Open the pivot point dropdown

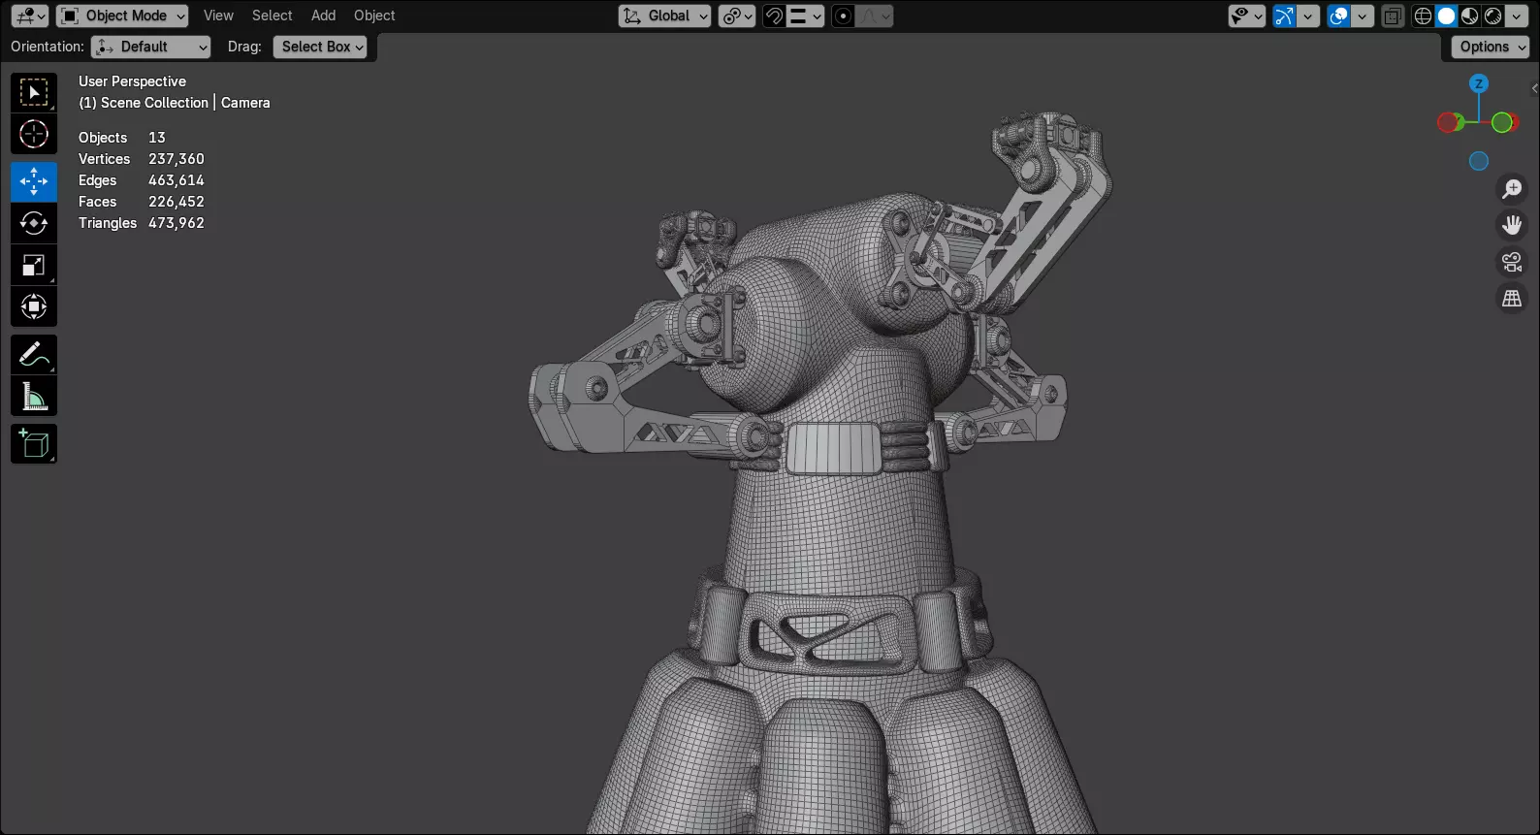737,16
